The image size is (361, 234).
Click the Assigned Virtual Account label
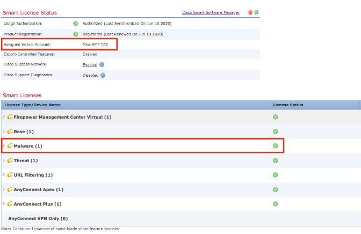[x=27, y=45]
